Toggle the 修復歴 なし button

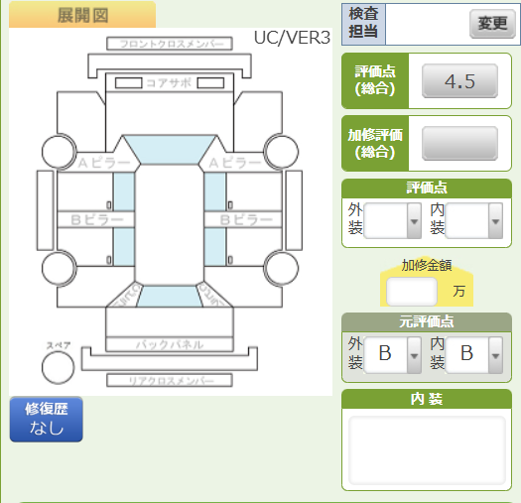tap(47, 419)
